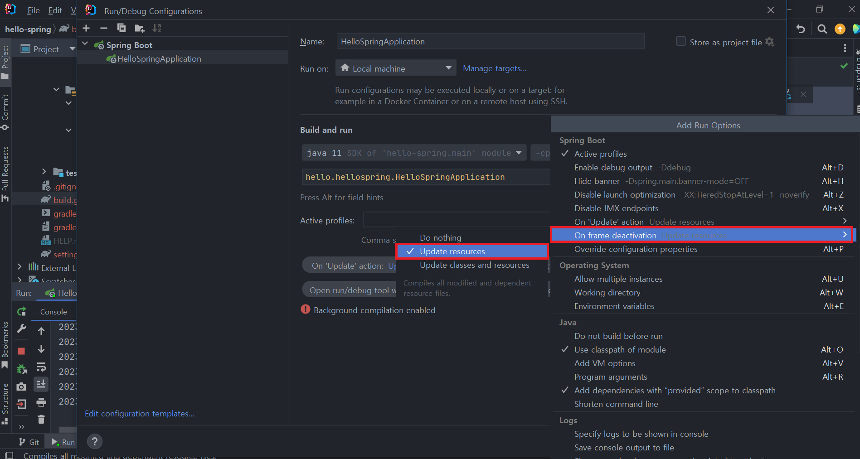Open Edit configuration templates link
Screen dimensions: 860x459
(140, 414)
